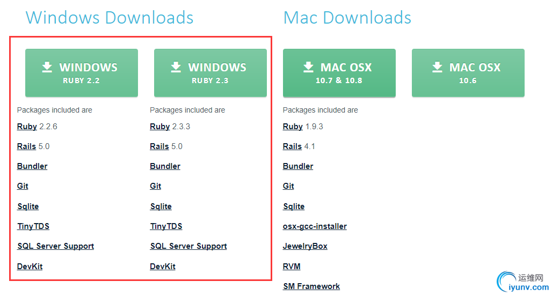
Task: Open Sqlite link in Mac column
Action: click(x=294, y=206)
